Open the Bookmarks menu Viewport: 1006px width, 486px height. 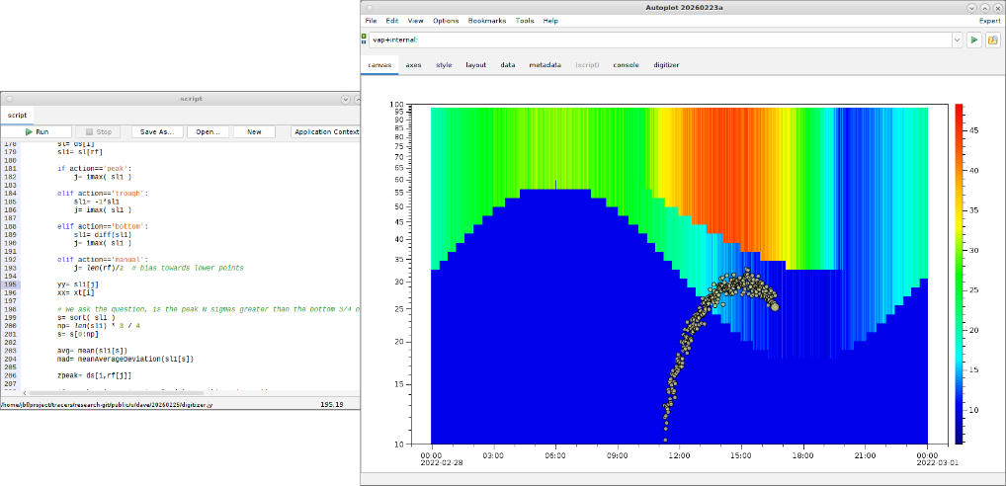pyautogui.click(x=486, y=21)
